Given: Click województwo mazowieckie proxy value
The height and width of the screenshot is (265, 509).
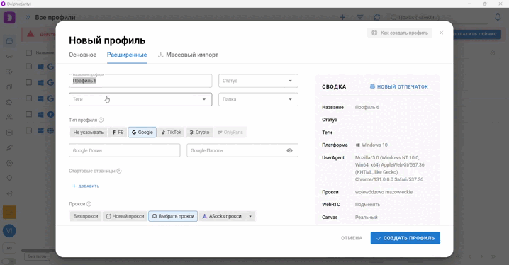Looking at the screenshot, I should [384, 192].
